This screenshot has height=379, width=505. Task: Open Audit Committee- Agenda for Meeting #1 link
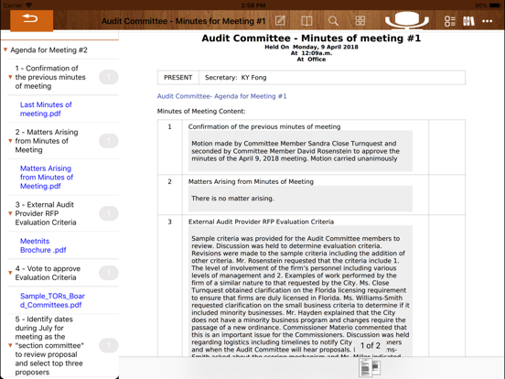pos(221,96)
